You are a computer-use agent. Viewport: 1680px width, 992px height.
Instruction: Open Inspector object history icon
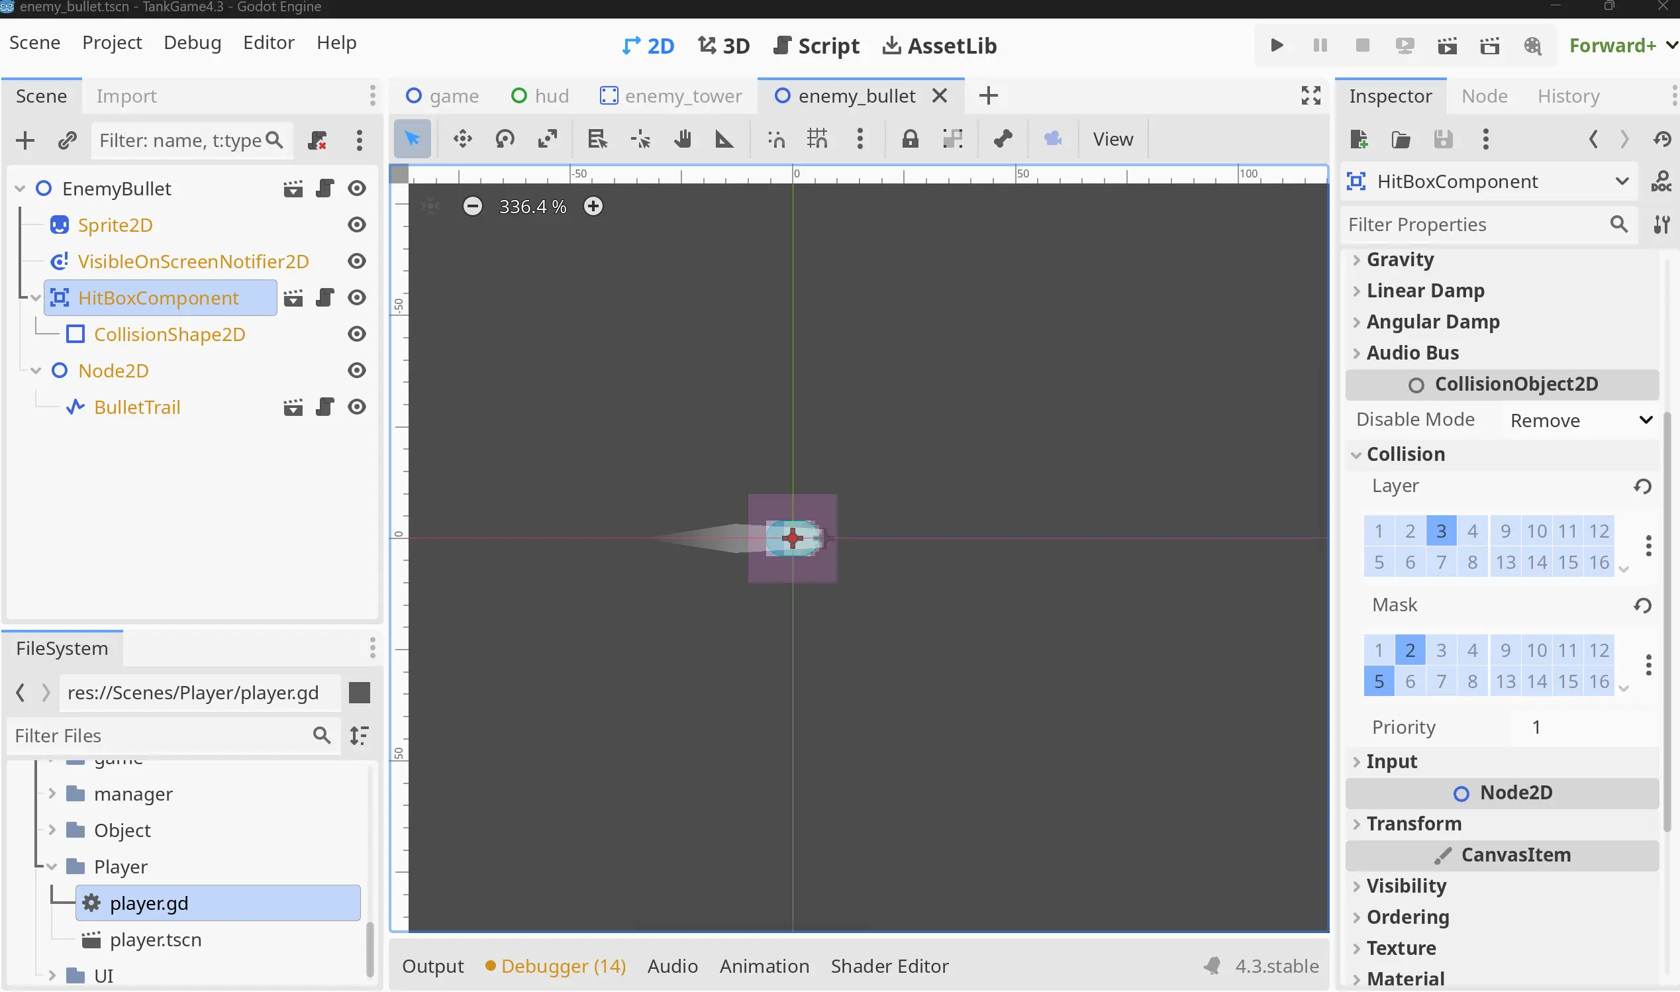coord(1662,140)
